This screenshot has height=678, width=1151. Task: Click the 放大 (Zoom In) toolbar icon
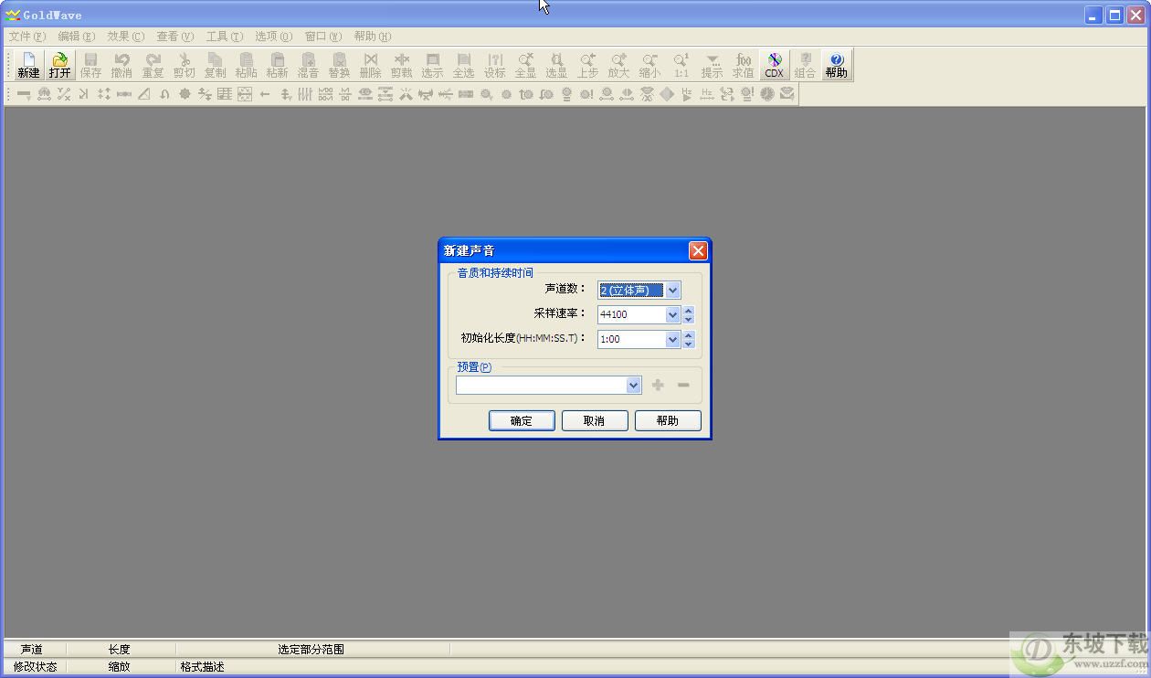(x=619, y=65)
